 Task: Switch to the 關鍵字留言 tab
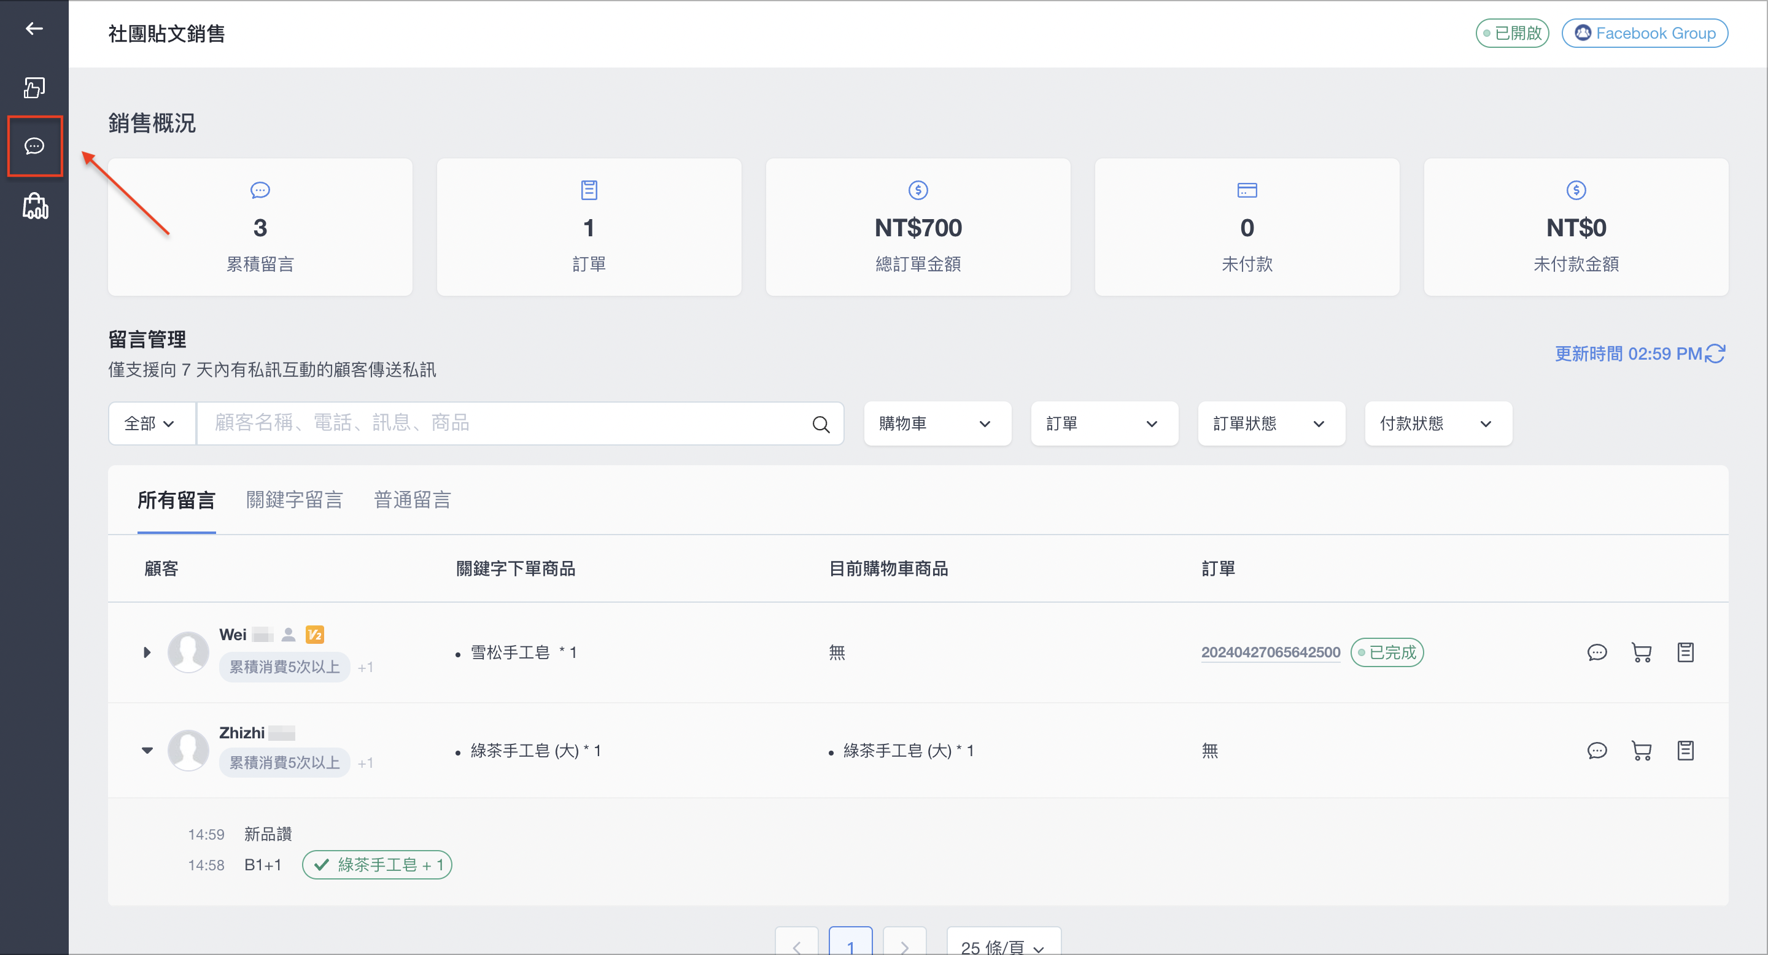[295, 500]
